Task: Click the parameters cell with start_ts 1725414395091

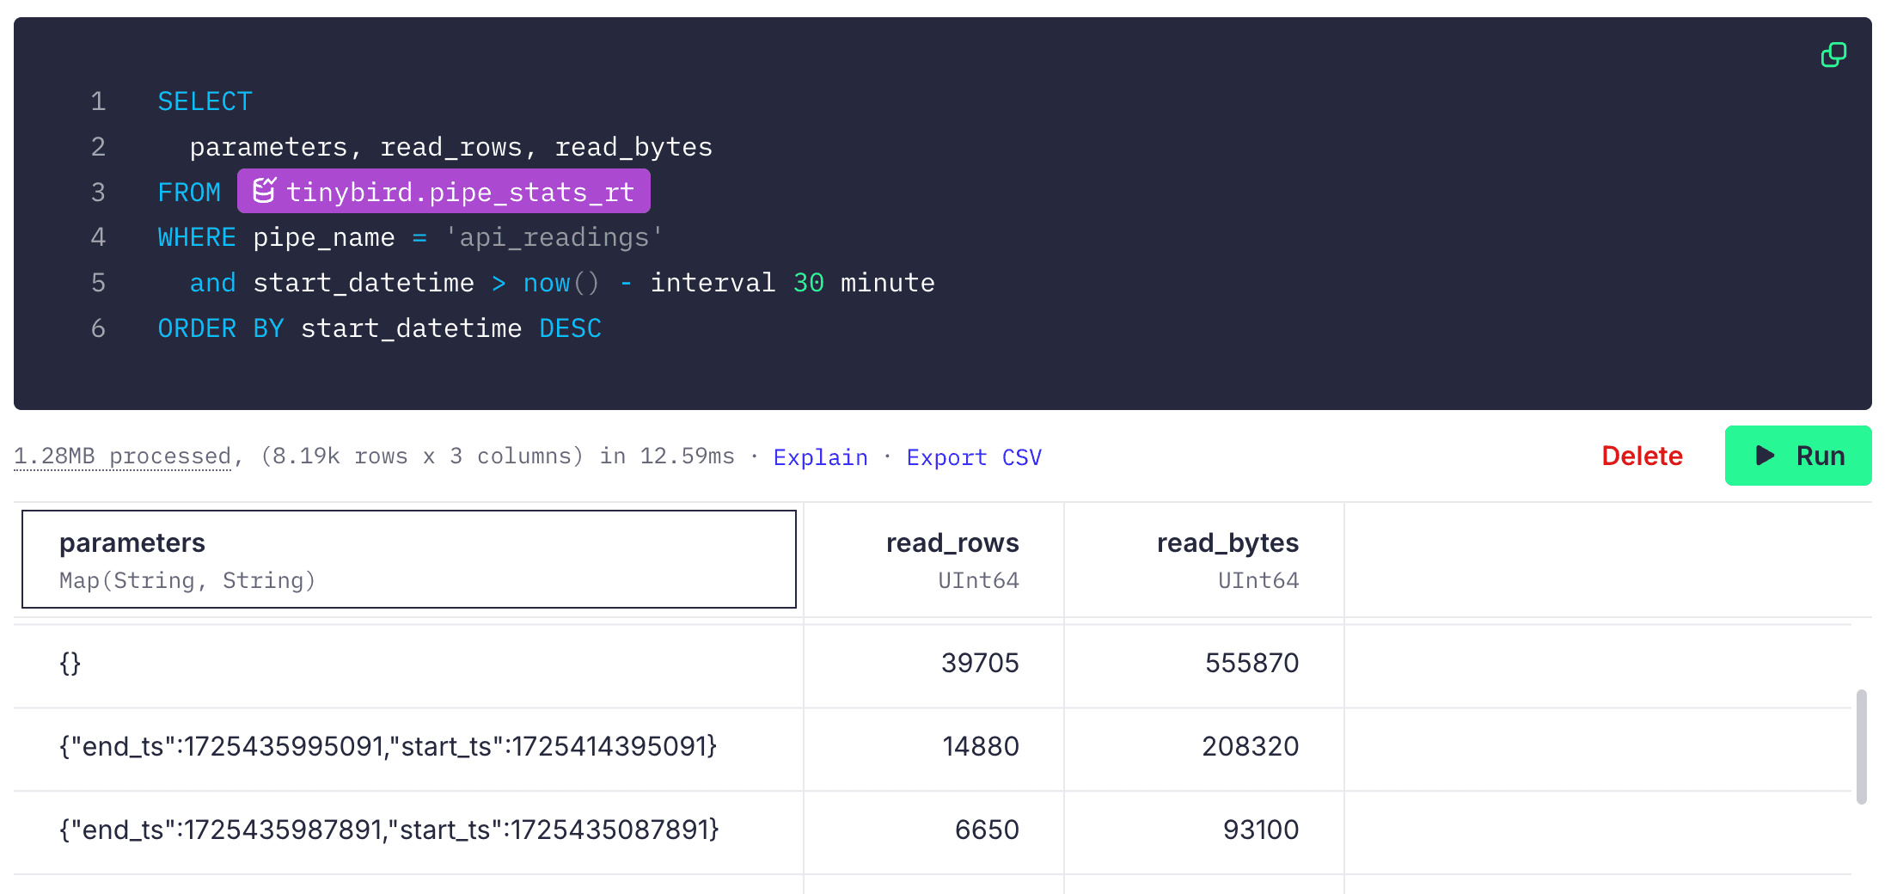Action: 388,746
